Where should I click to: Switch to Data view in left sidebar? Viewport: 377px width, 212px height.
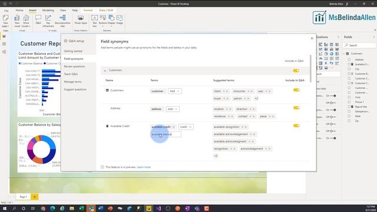[x=4, y=44]
